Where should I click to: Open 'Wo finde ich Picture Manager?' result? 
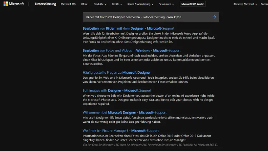120,131
